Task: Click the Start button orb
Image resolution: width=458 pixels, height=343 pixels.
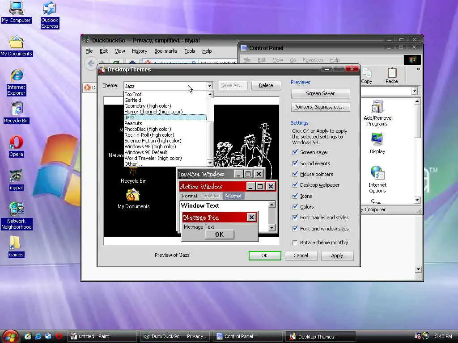Action: 11,336
